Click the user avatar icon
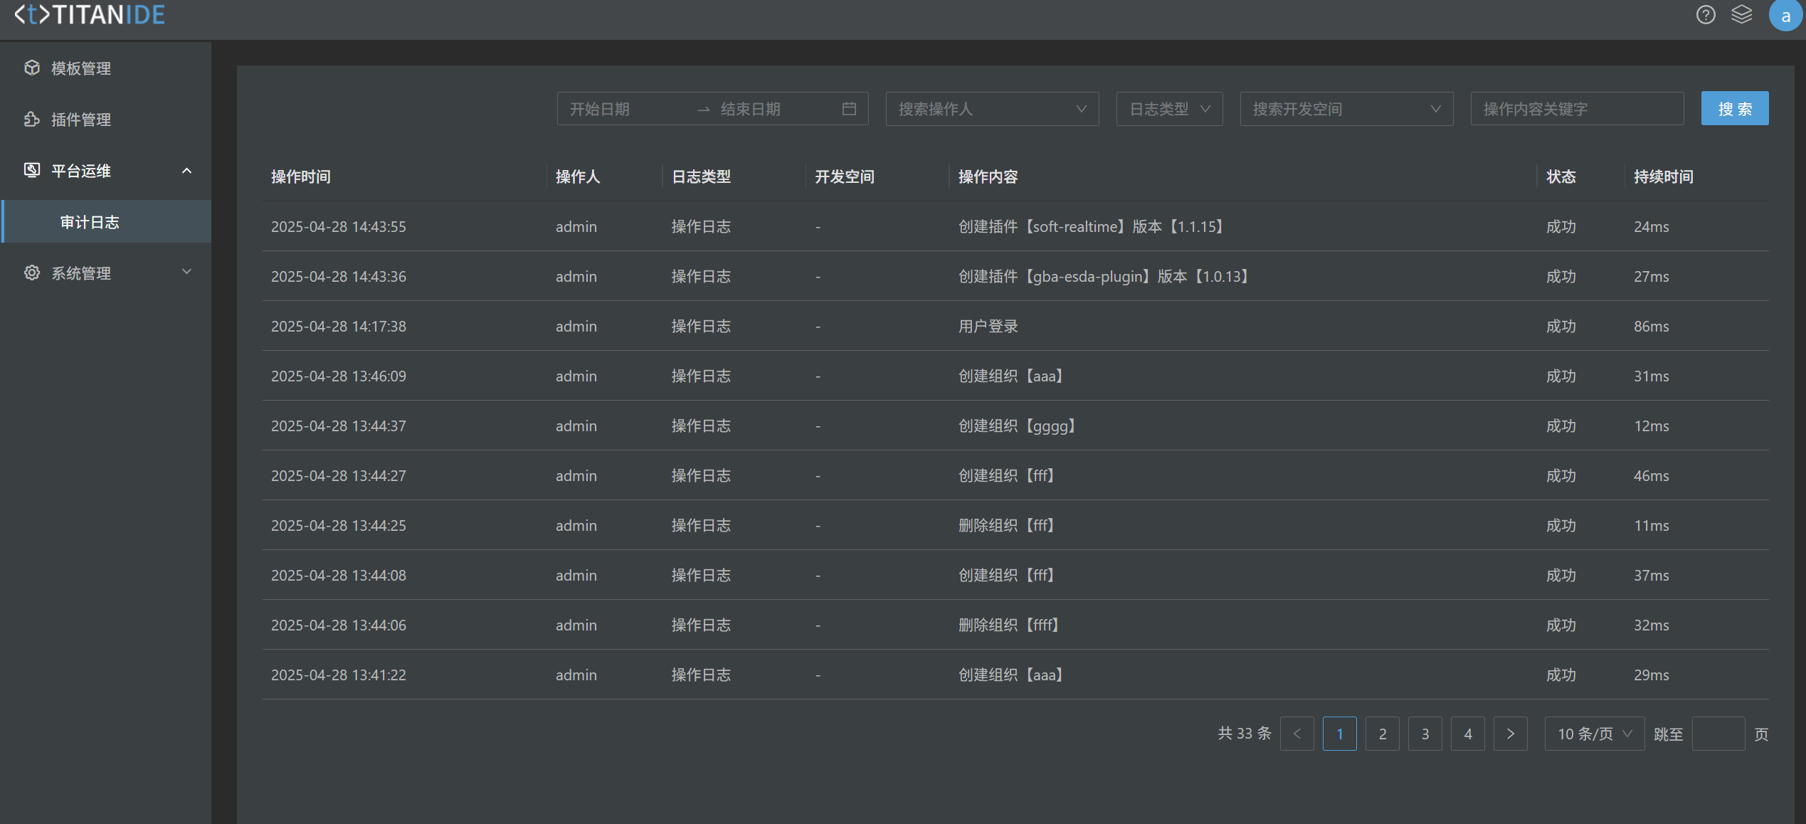Screen dimensions: 1806x824 [x=1784, y=16]
